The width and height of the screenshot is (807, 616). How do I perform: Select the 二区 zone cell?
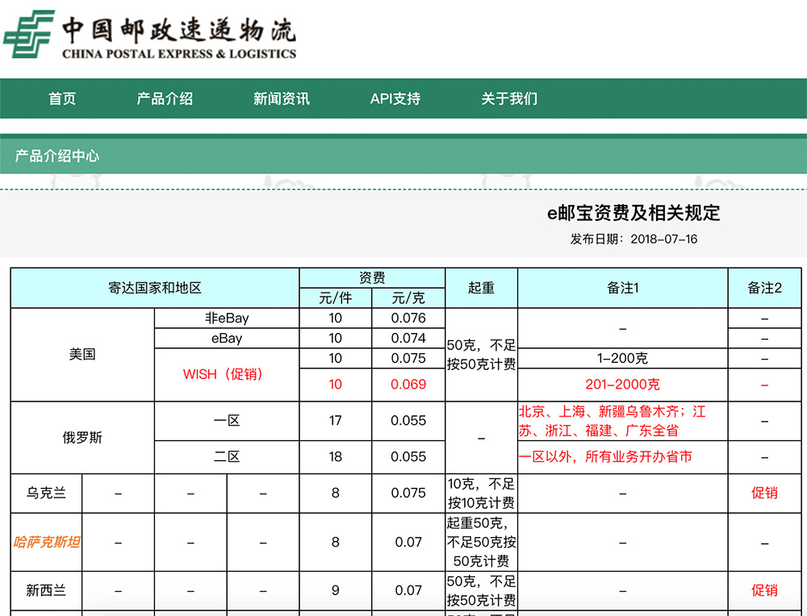[x=227, y=457]
